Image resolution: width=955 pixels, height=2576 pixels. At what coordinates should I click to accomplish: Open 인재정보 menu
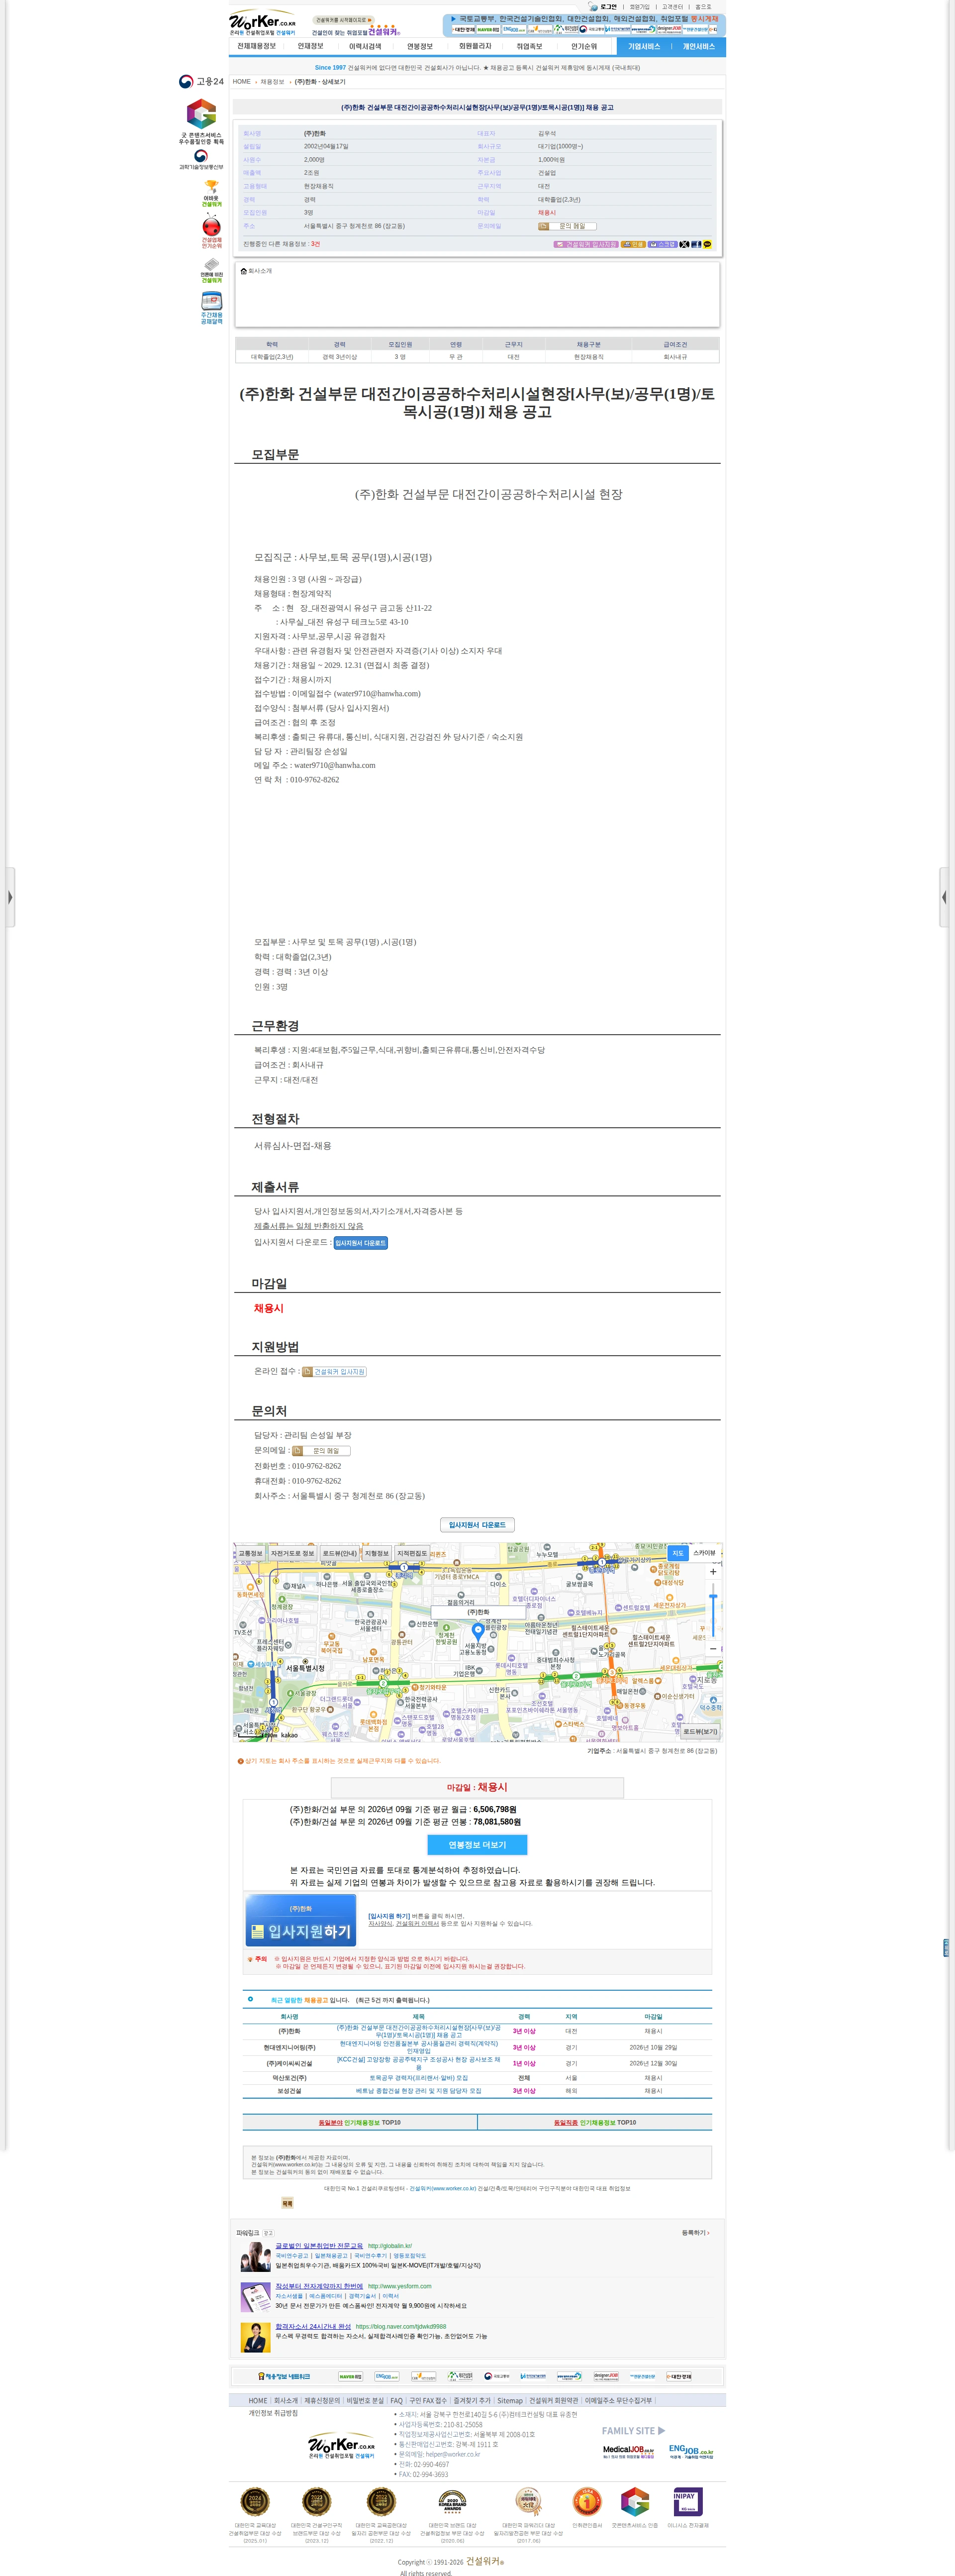click(x=311, y=47)
